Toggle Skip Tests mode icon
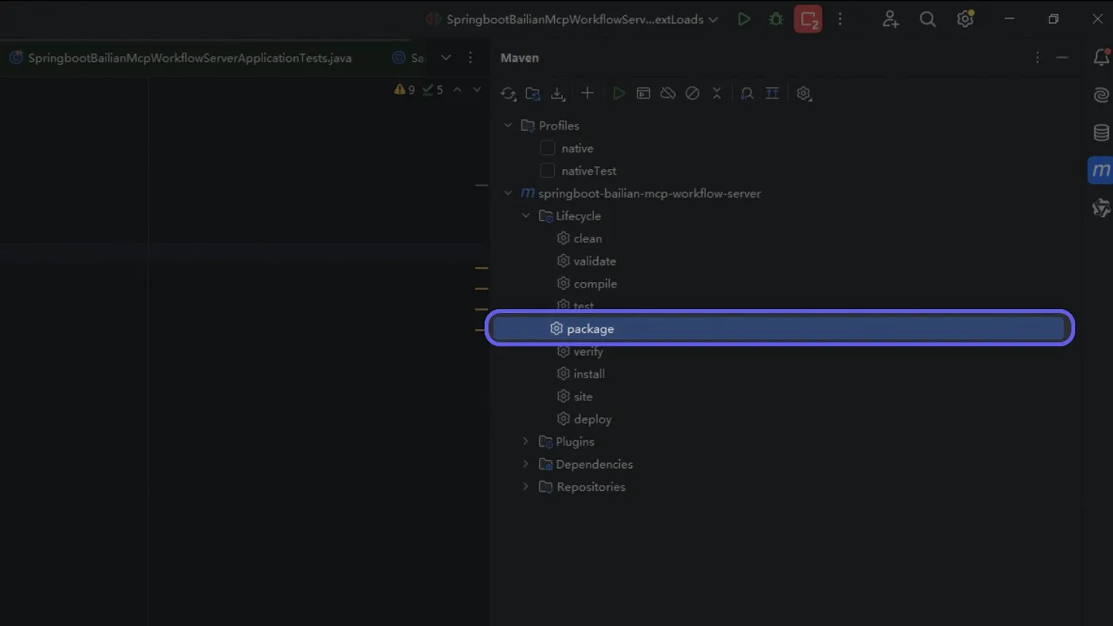Image resolution: width=1113 pixels, height=626 pixels. (692, 94)
